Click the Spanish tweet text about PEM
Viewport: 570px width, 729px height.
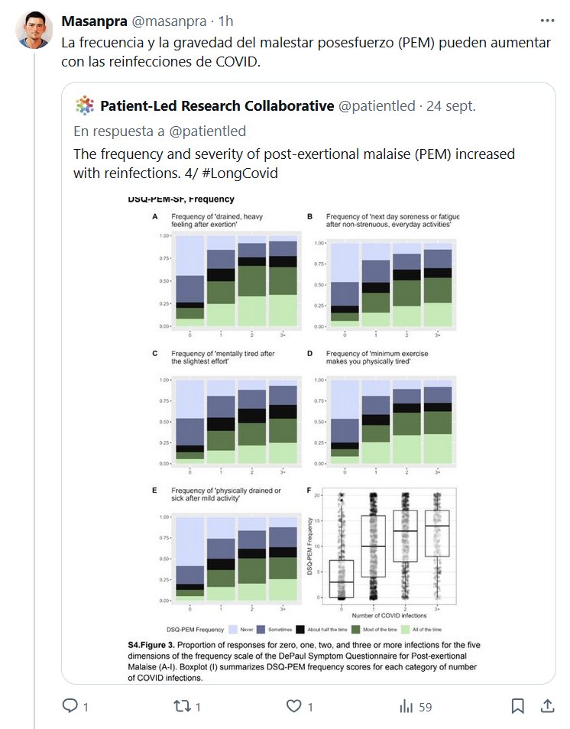click(x=306, y=51)
